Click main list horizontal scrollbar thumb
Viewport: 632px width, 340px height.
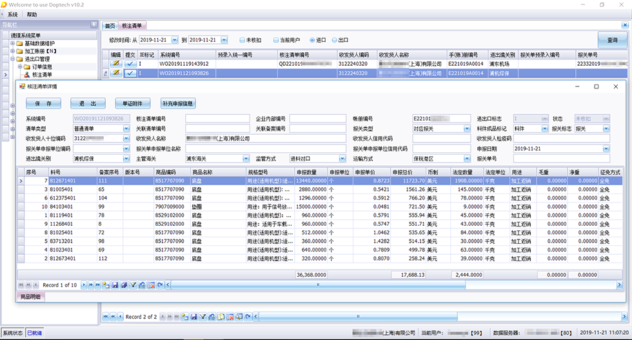coord(358,317)
